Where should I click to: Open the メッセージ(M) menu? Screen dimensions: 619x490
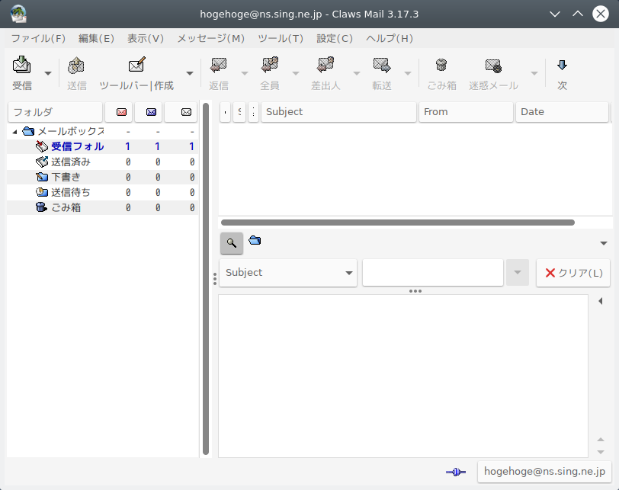pos(211,38)
